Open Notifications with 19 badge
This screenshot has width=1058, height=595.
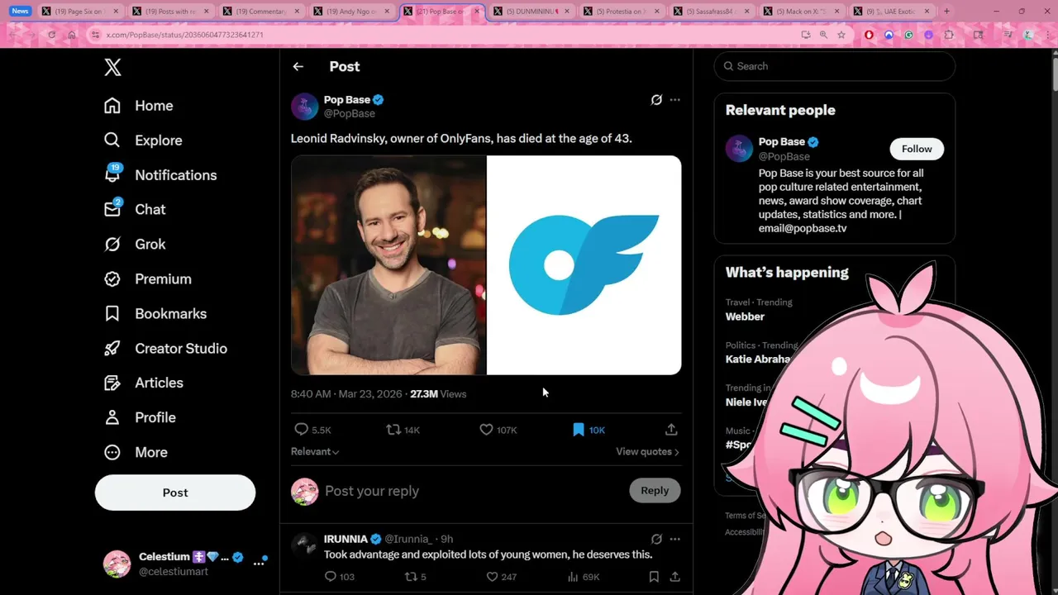click(160, 174)
